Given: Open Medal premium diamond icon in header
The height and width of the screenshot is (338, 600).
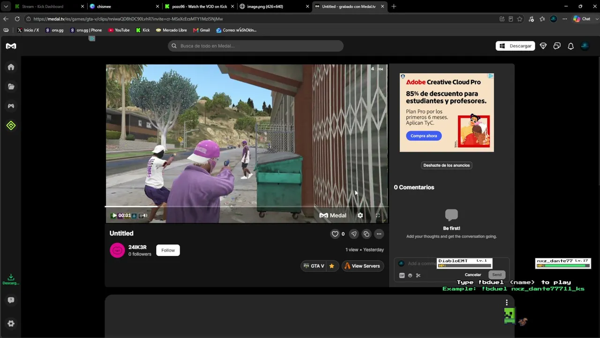Looking at the screenshot, I should [543, 46].
